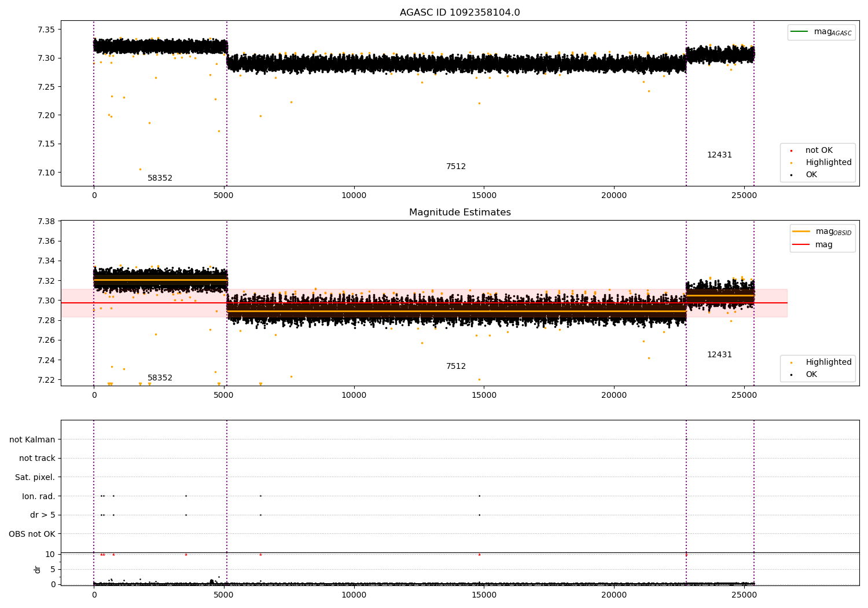This screenshot has width=868, height=608.
Task: Click the "Ion. rad." flag label
Action: point(39,497)
